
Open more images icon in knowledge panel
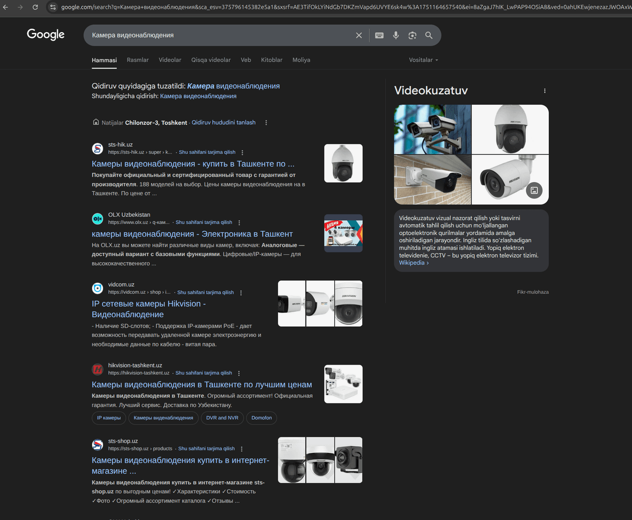coord(534,190)
